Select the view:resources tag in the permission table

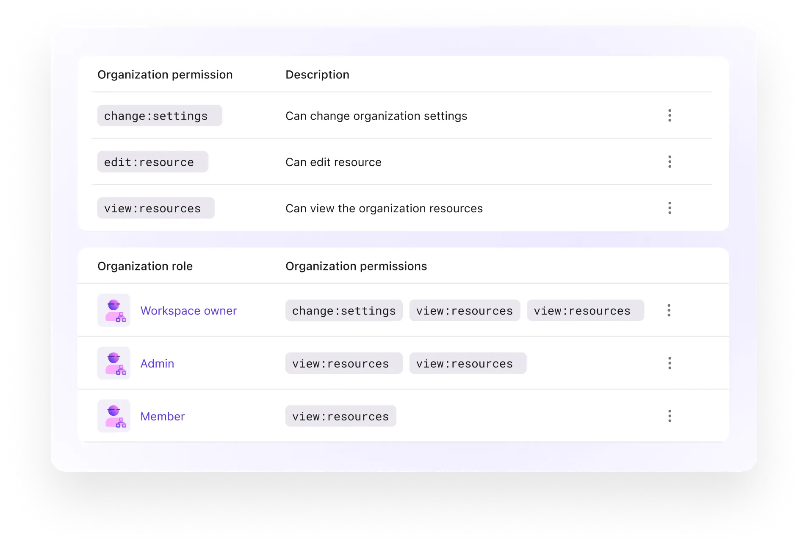point(155,208)
